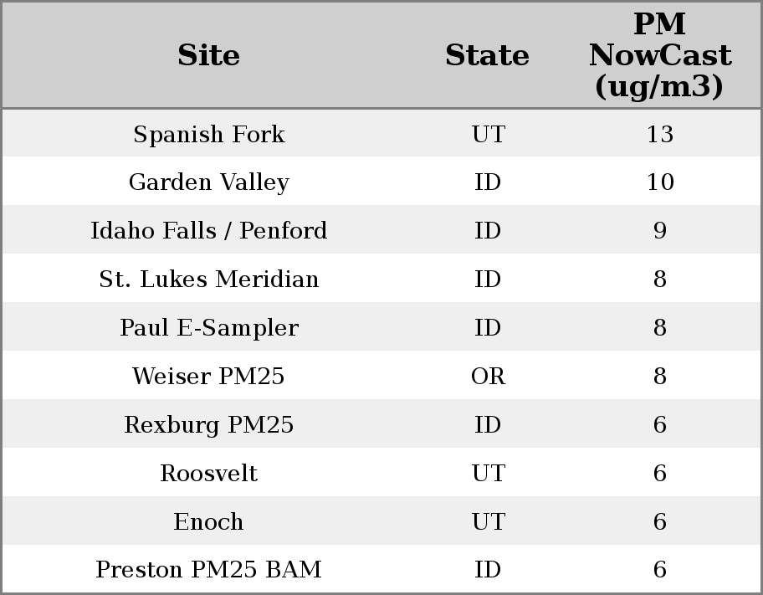763x595 pixels.
Task: Click the Paul E-Sampler site name
Action: point(208,327)
